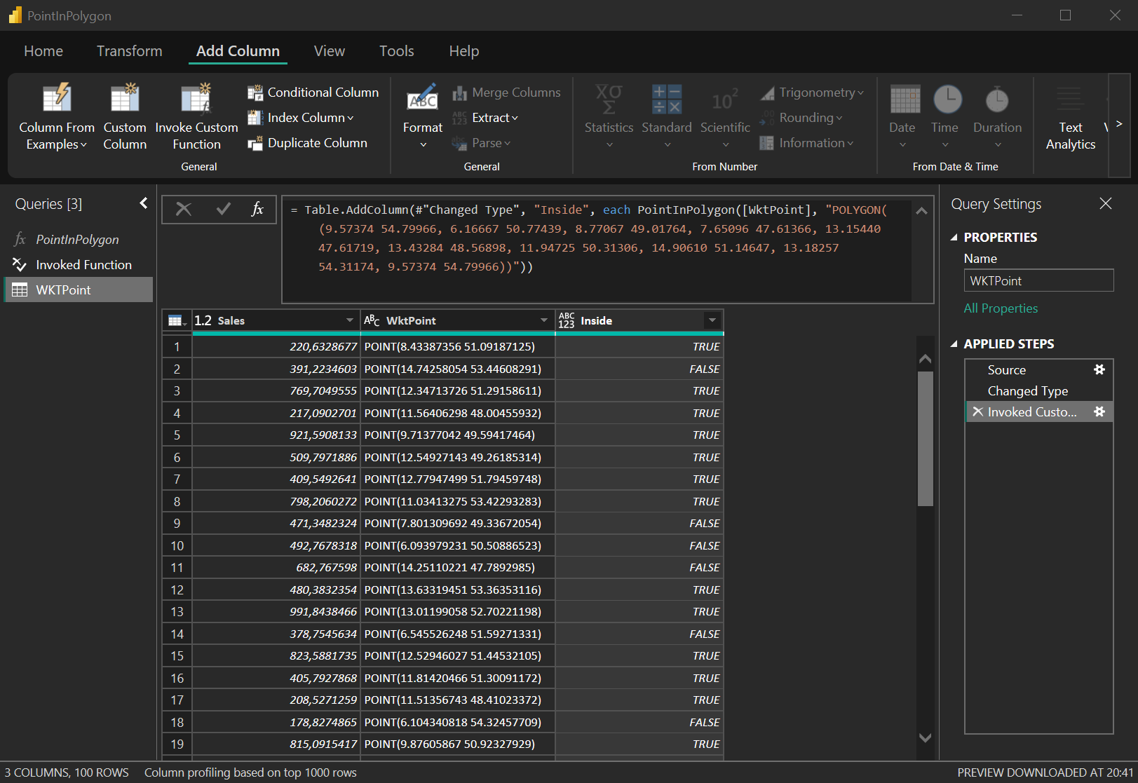Click Sales value 769,7049555
Screen dimensions: 1138x783
[x=276, y=391]
